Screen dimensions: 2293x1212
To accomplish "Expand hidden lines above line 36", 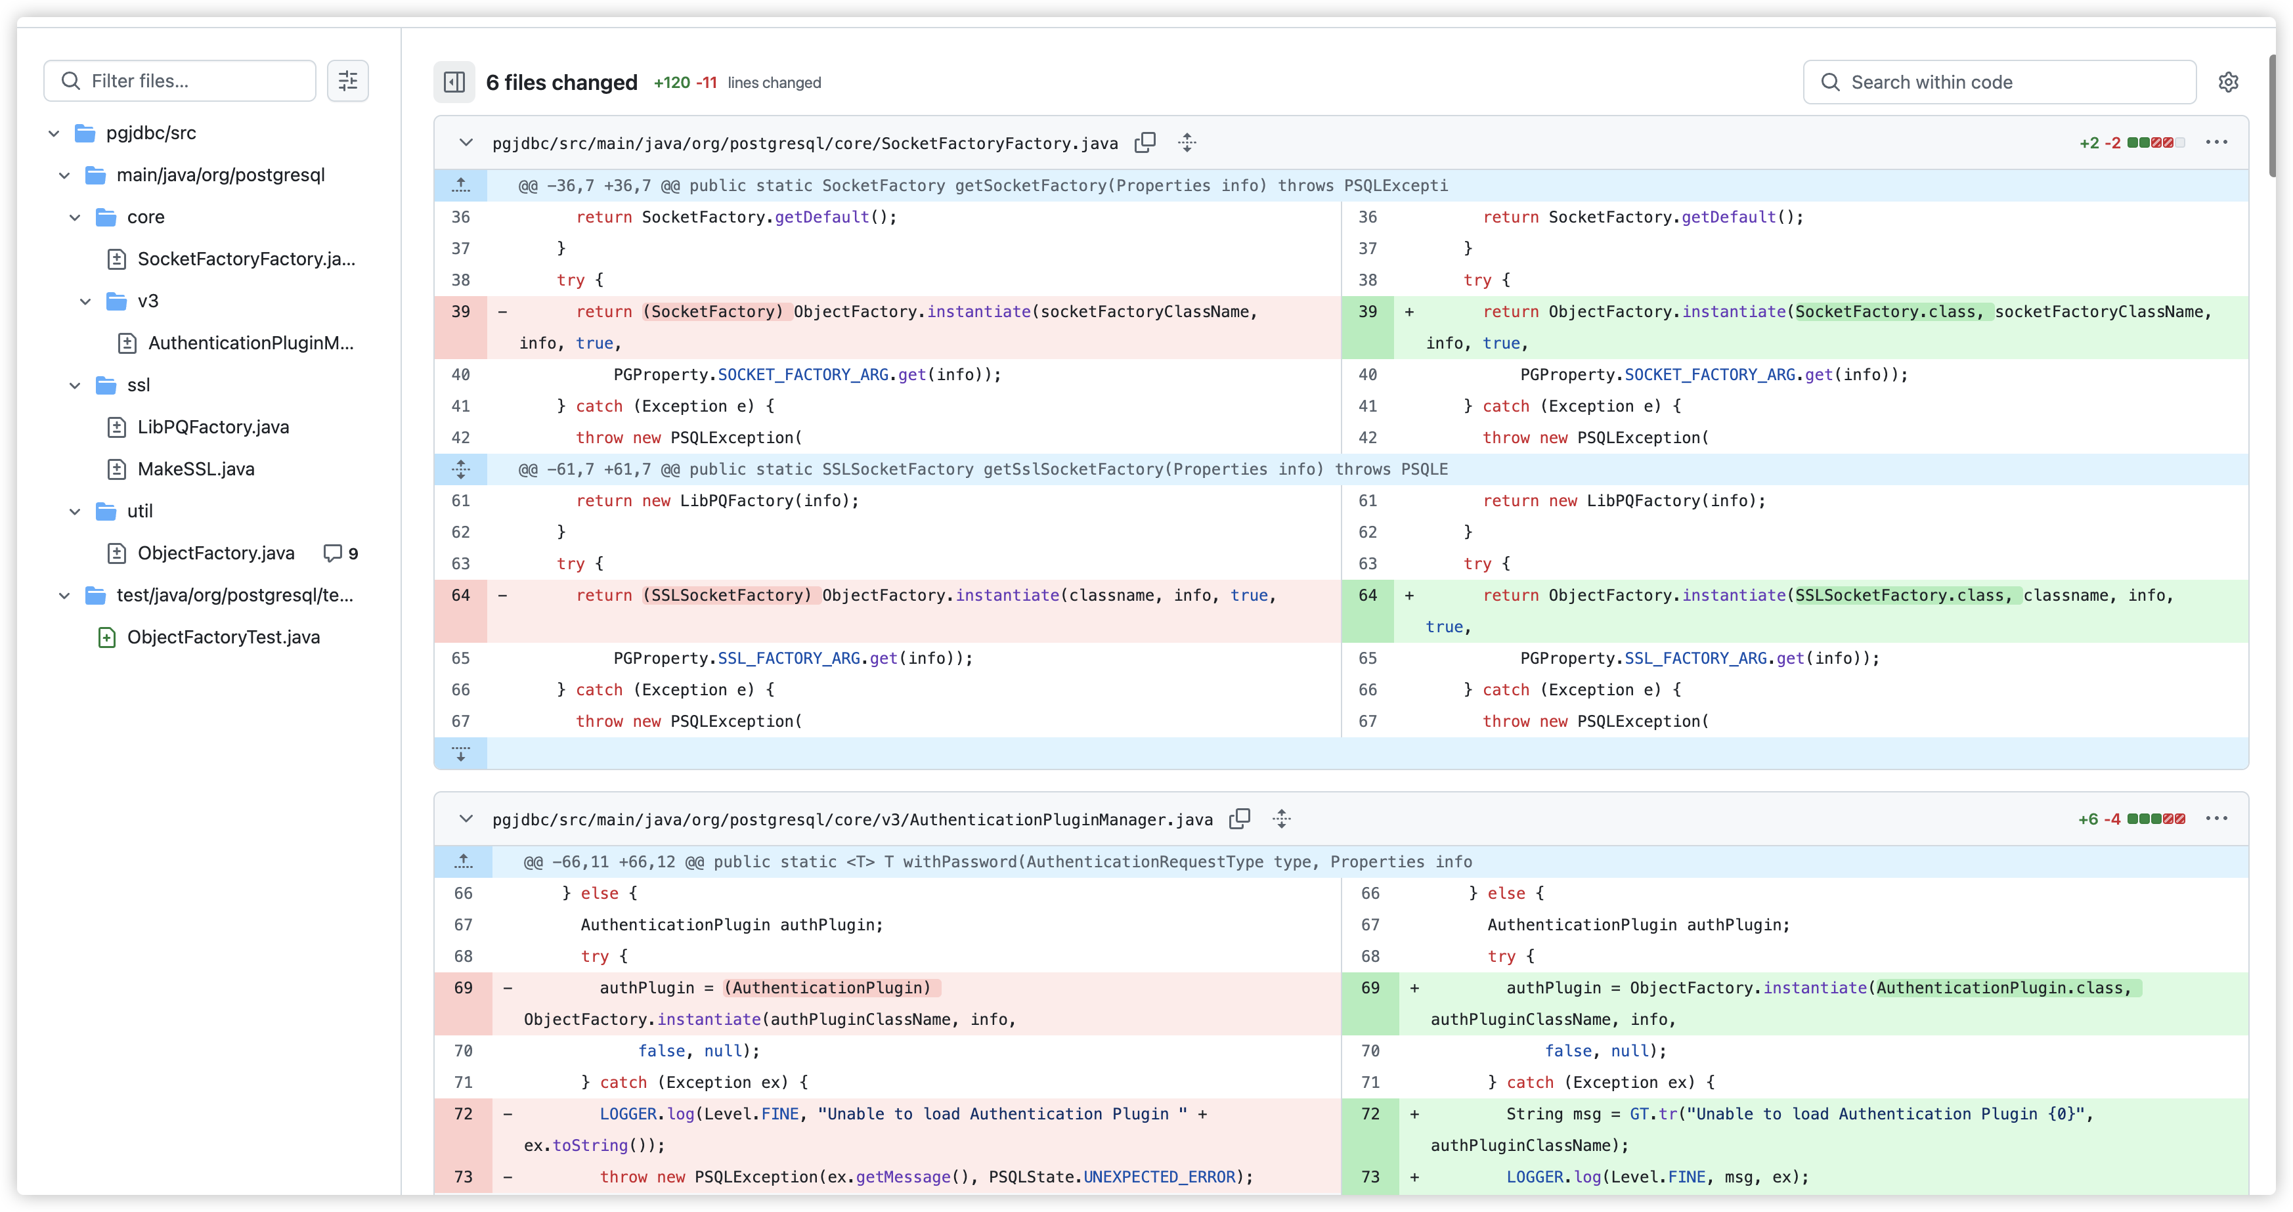I will click(x=461, y=185).
